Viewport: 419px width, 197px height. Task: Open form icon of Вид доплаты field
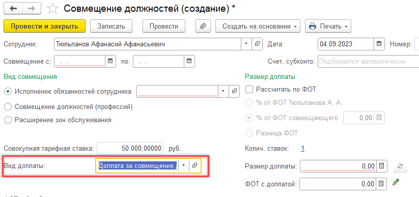[x=195, y=165]
